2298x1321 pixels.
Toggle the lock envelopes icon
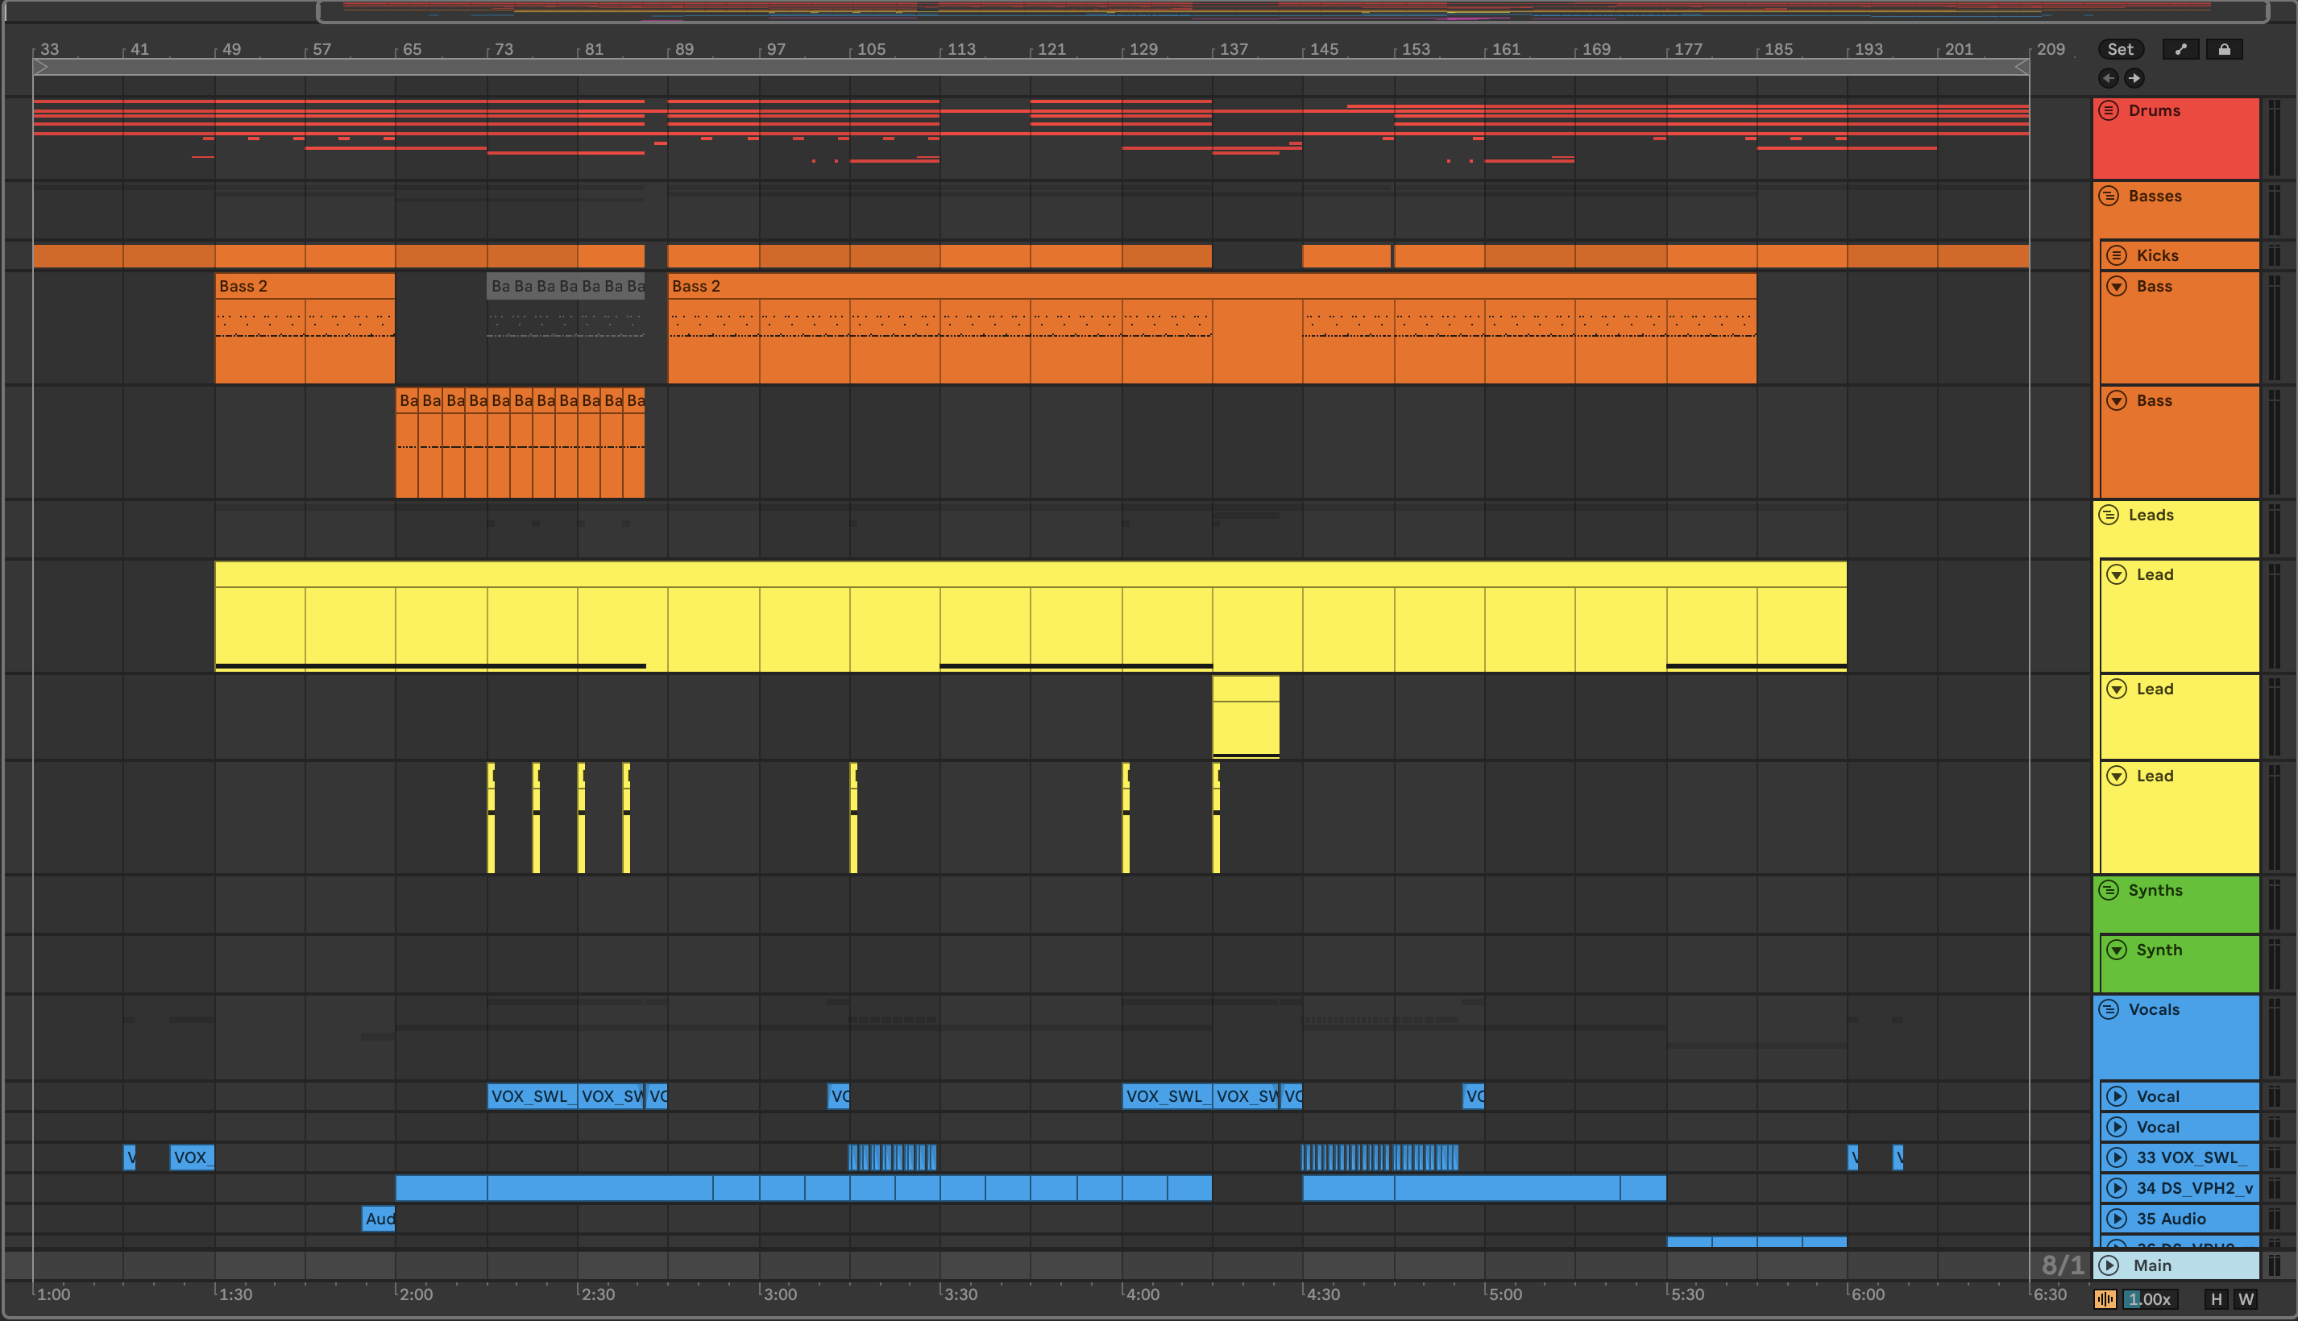click(2224, 49)
